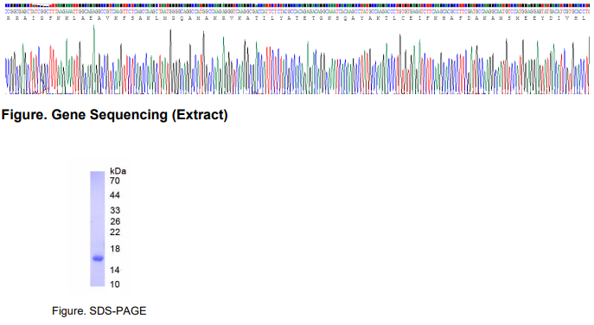Click the 10 kDa marker label
Screen dimensions: 594x325
pyautogui.click(x=115, y=284)
